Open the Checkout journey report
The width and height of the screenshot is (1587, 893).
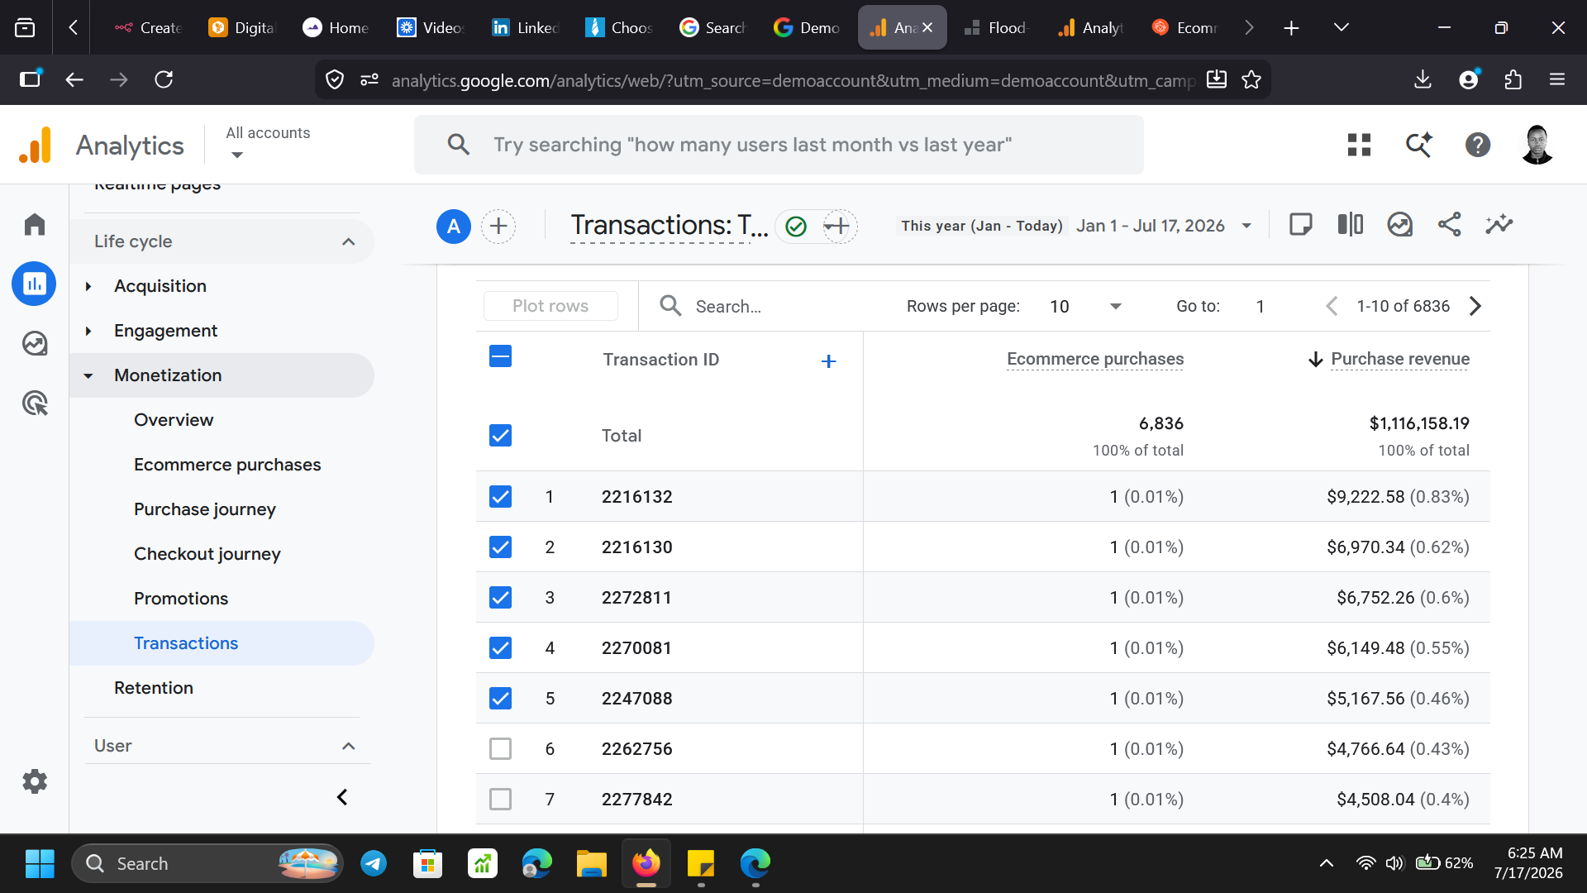[207, 554]
